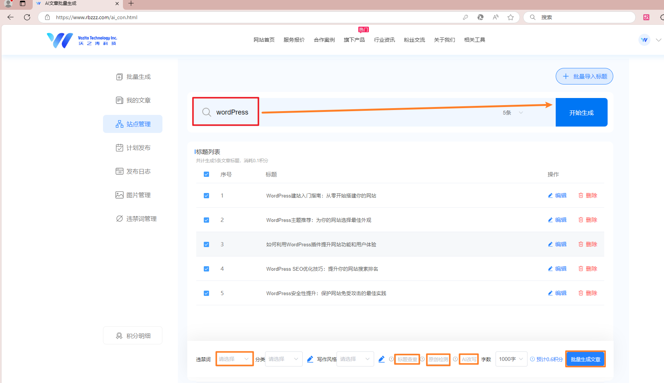
Task: Toggle the AI改写 option
Action: click(469, 359)
